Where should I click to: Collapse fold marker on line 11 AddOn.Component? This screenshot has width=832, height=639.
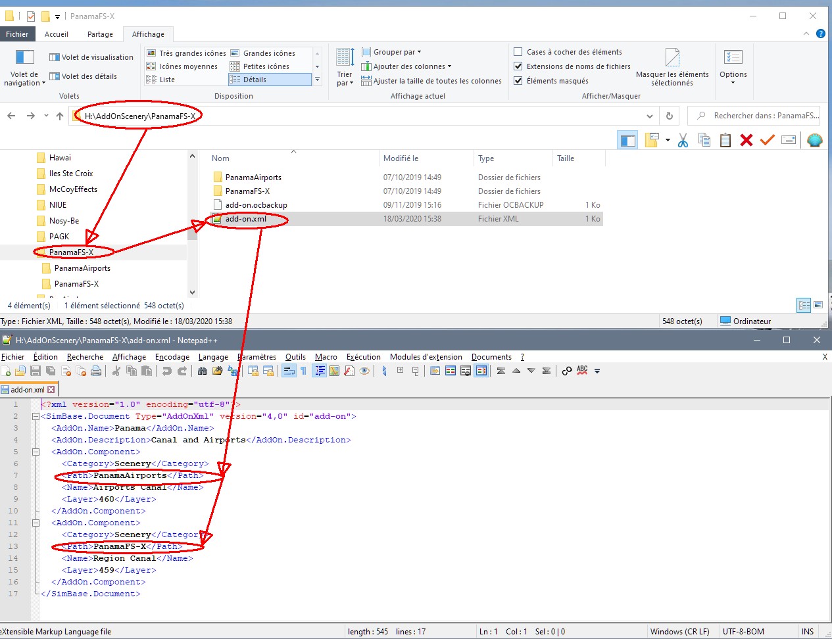pyautogui.click(x=36, y=523)
